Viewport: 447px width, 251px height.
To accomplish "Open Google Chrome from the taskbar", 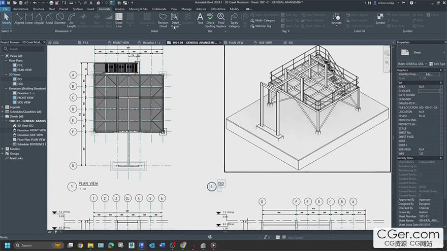I will pyautogui.click(x=80, y=245).
